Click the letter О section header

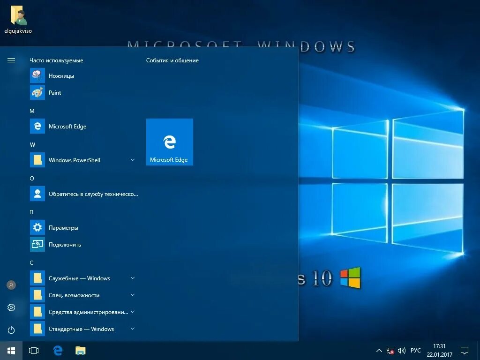click(31, 178)
